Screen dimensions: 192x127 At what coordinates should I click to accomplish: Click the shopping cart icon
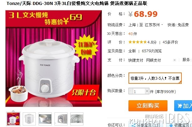tap(180, 106)
